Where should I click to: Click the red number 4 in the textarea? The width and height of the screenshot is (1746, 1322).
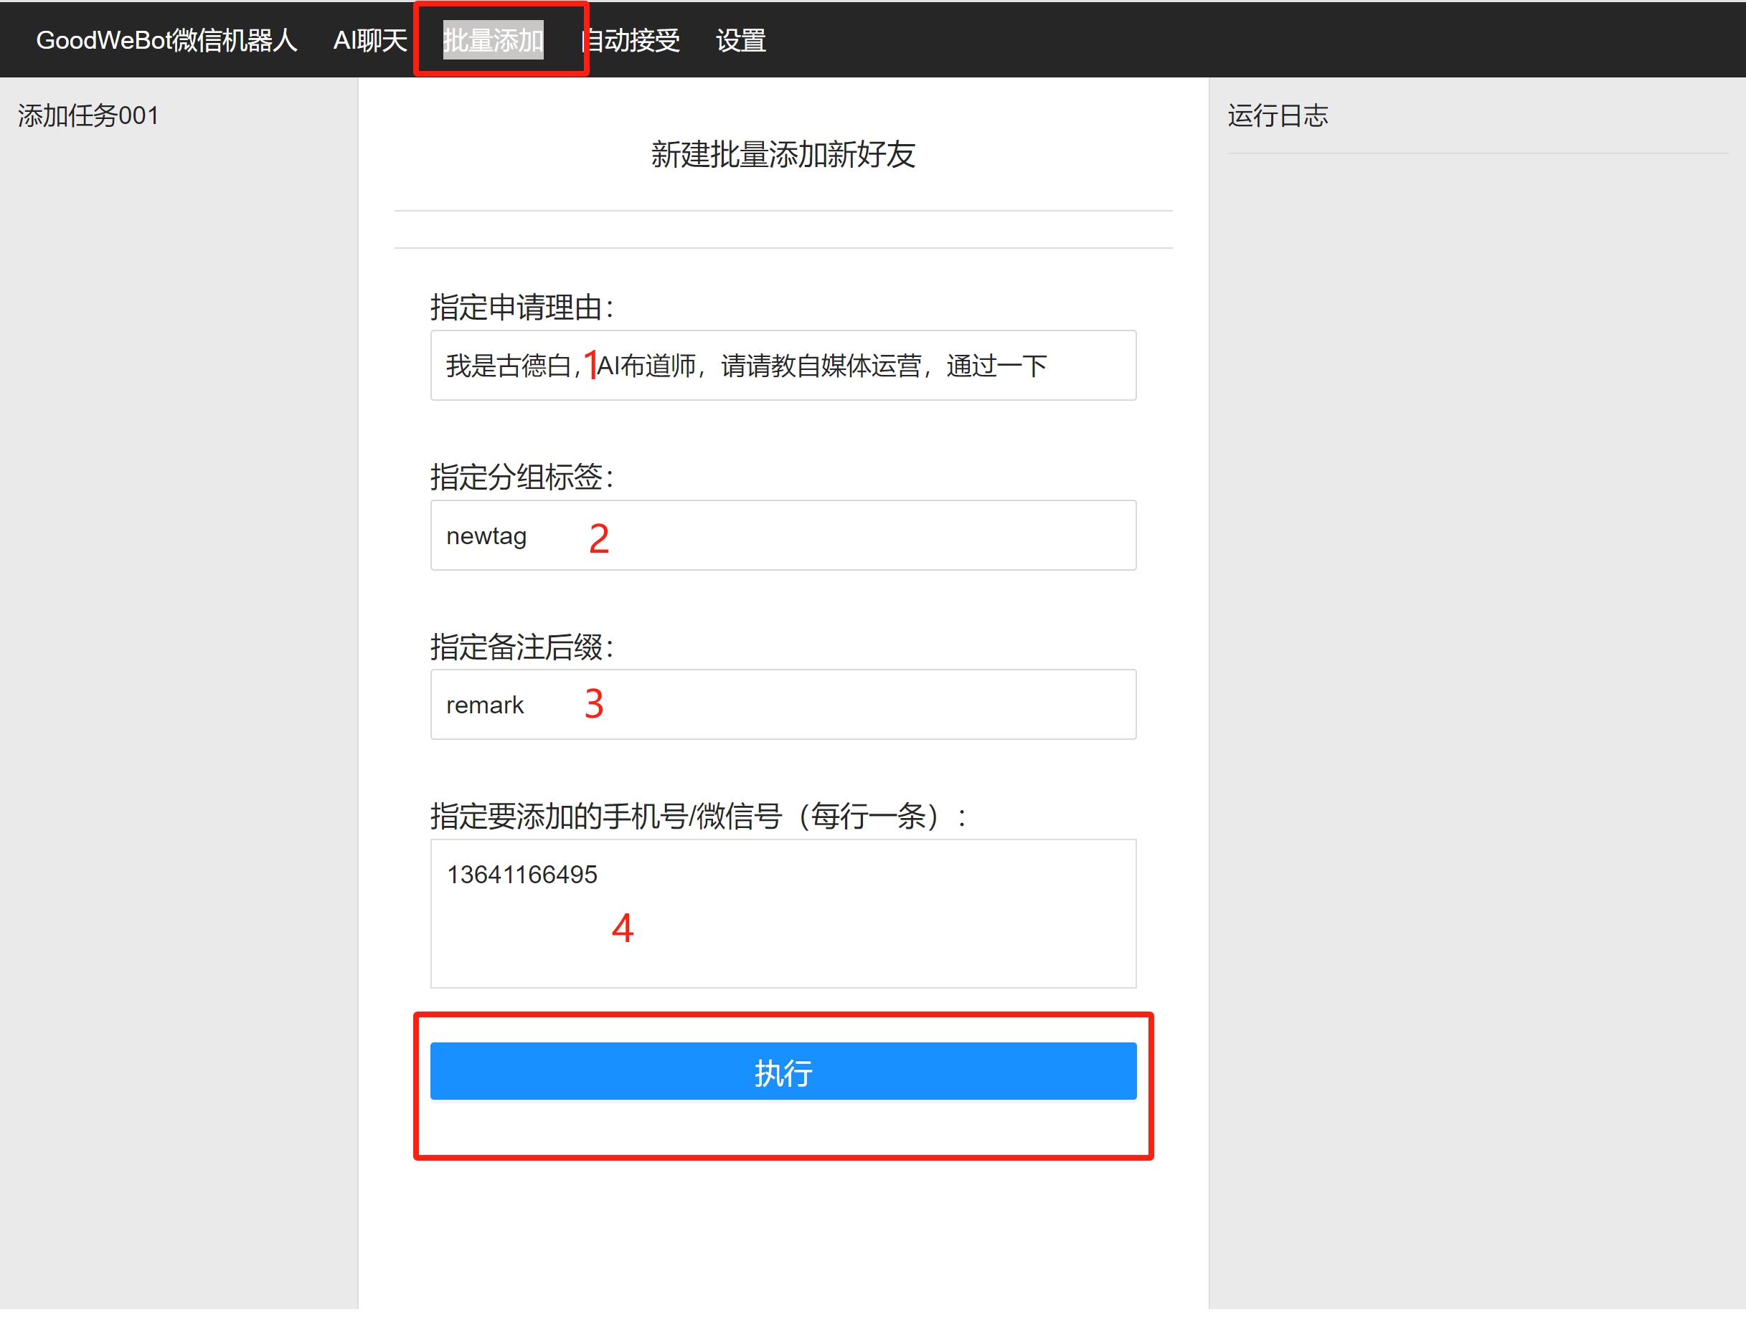click(622, 928)
